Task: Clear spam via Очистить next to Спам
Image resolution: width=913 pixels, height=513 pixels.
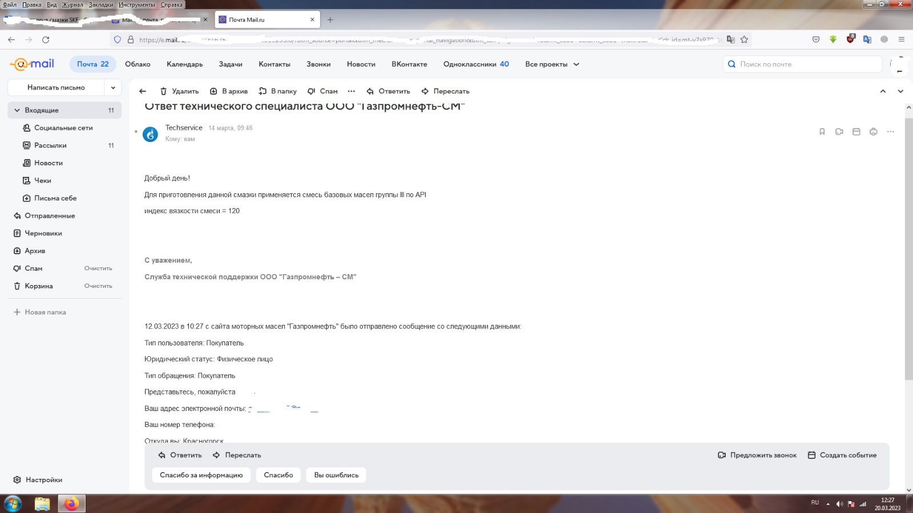Action: (x=98, y=268)
